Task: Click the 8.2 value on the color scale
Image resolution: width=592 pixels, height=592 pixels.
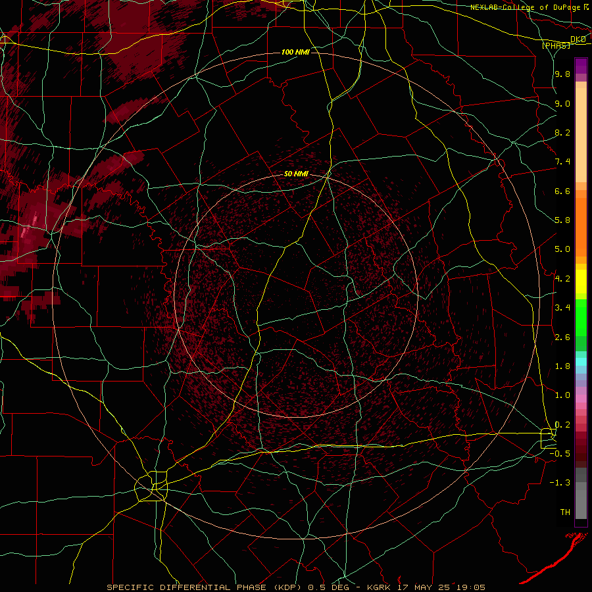Action: (562, 132)
